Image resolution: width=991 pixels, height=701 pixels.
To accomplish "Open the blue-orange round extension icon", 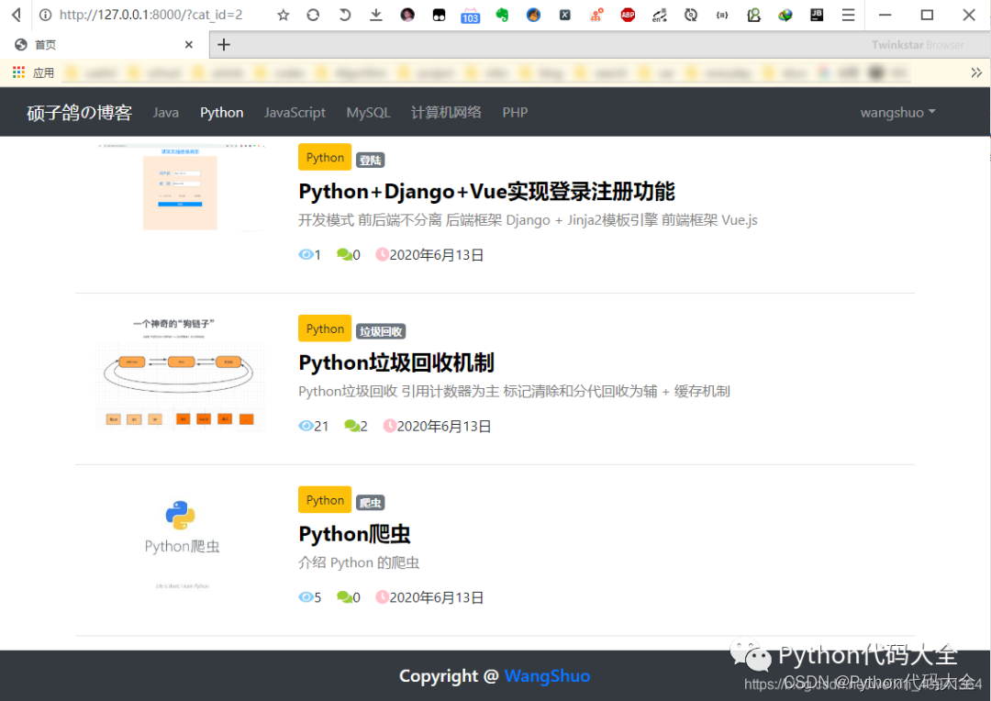I will pyautogui.click(x=533, y=15).
